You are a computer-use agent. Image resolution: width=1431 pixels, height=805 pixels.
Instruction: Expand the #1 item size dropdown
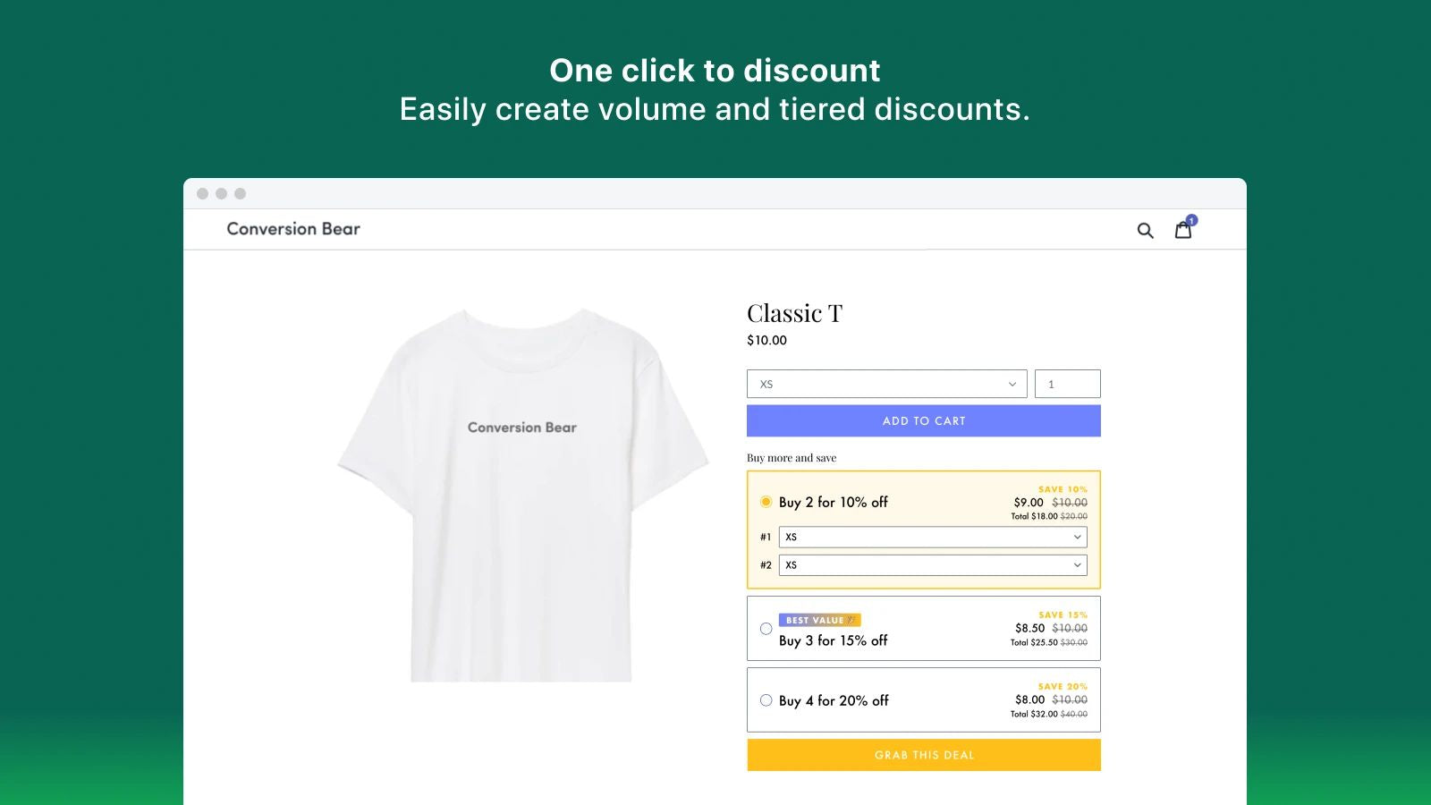click(933, 537)
